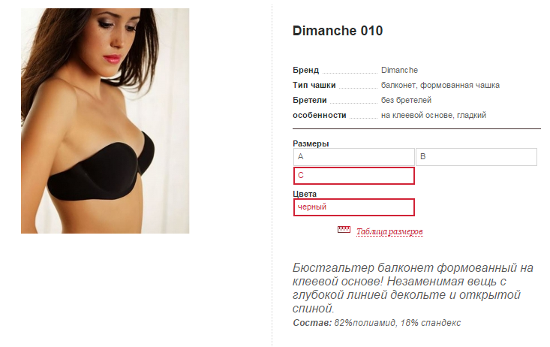Click the Тип чашки attribute label
550x347 pixels.
[x=314, y=86]
